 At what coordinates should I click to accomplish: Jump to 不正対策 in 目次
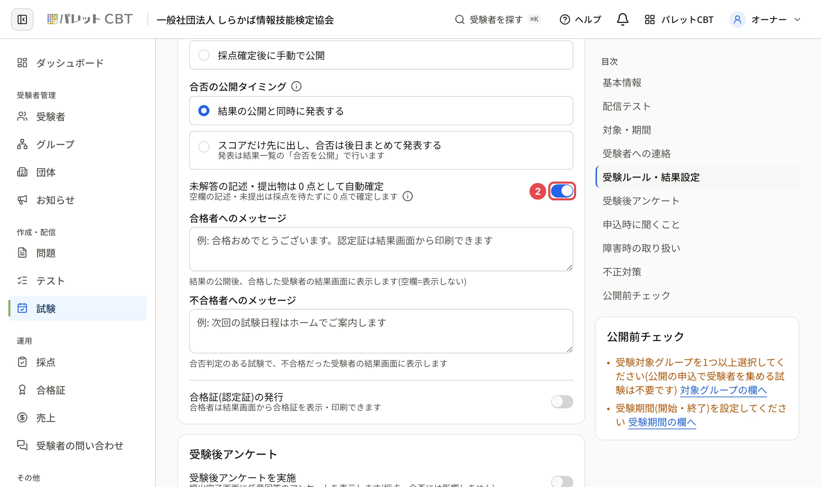click(x=622, y=272)
